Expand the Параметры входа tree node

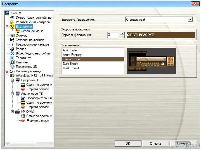[x=7, y=72]
